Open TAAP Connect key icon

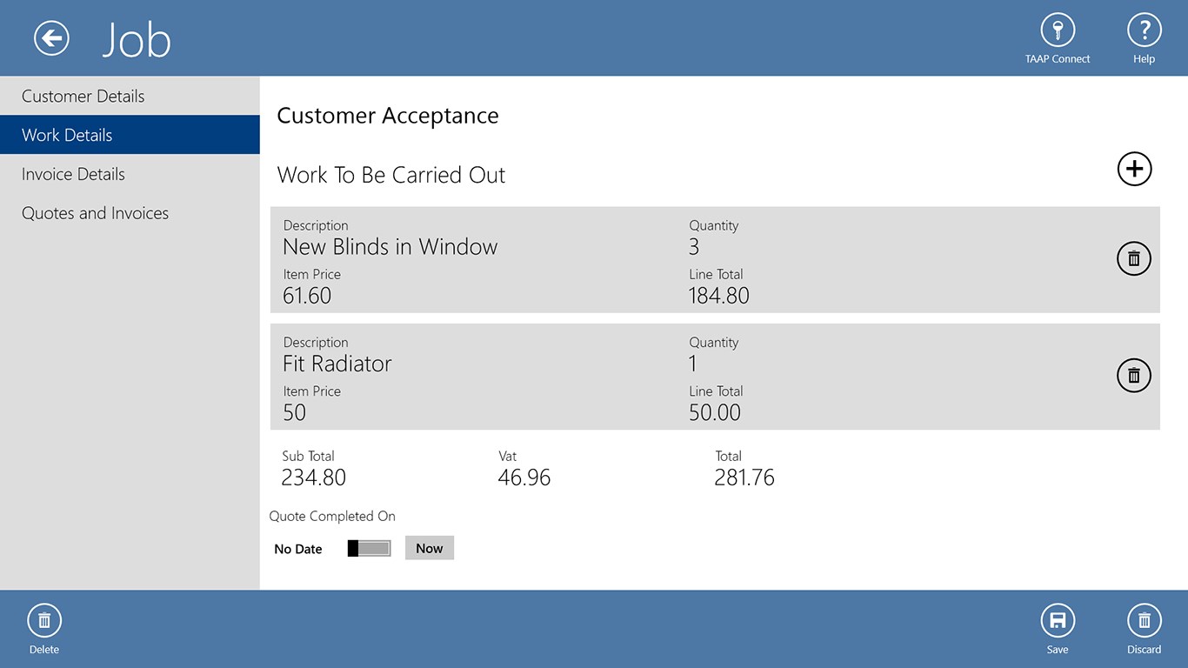tap(1058, 30)
